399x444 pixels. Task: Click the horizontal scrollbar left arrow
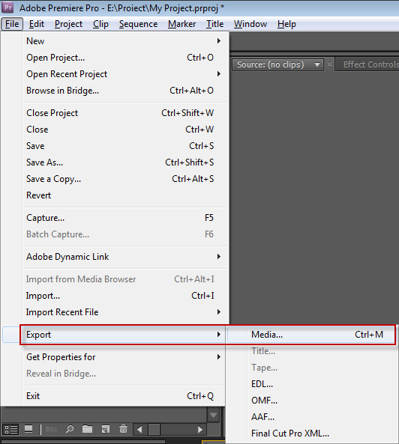click(139, 430)
